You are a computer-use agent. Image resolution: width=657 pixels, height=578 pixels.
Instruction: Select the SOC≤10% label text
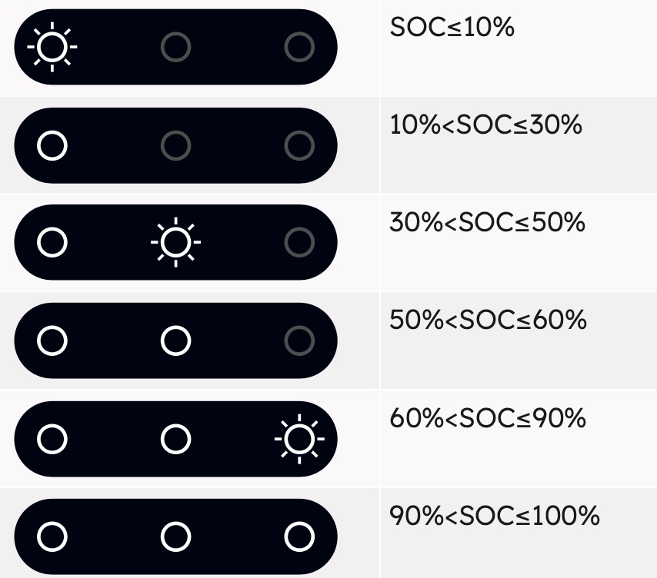click(452, 28)
